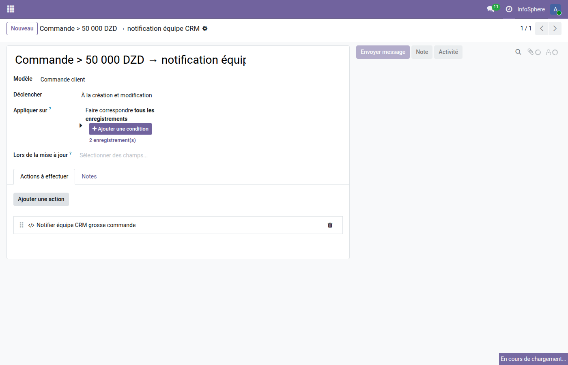Open the activities clock icon
Image resolution: width=568 pixels, height=365 pixels.
tap(509, 9)
